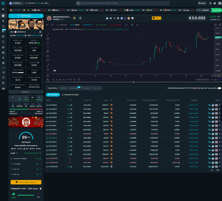Viewport: 222px width, 201px height.
Task: Share the pair using the share icon
Action: point(80,18)
